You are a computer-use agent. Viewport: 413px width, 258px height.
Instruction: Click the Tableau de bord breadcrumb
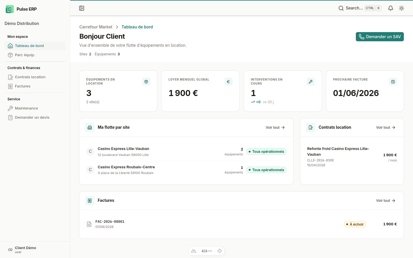(x=137, y=27)
